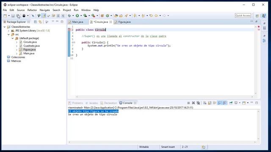Select the Matrices project
The height and width of the screenshot is (152, 271).
(16, 61)
